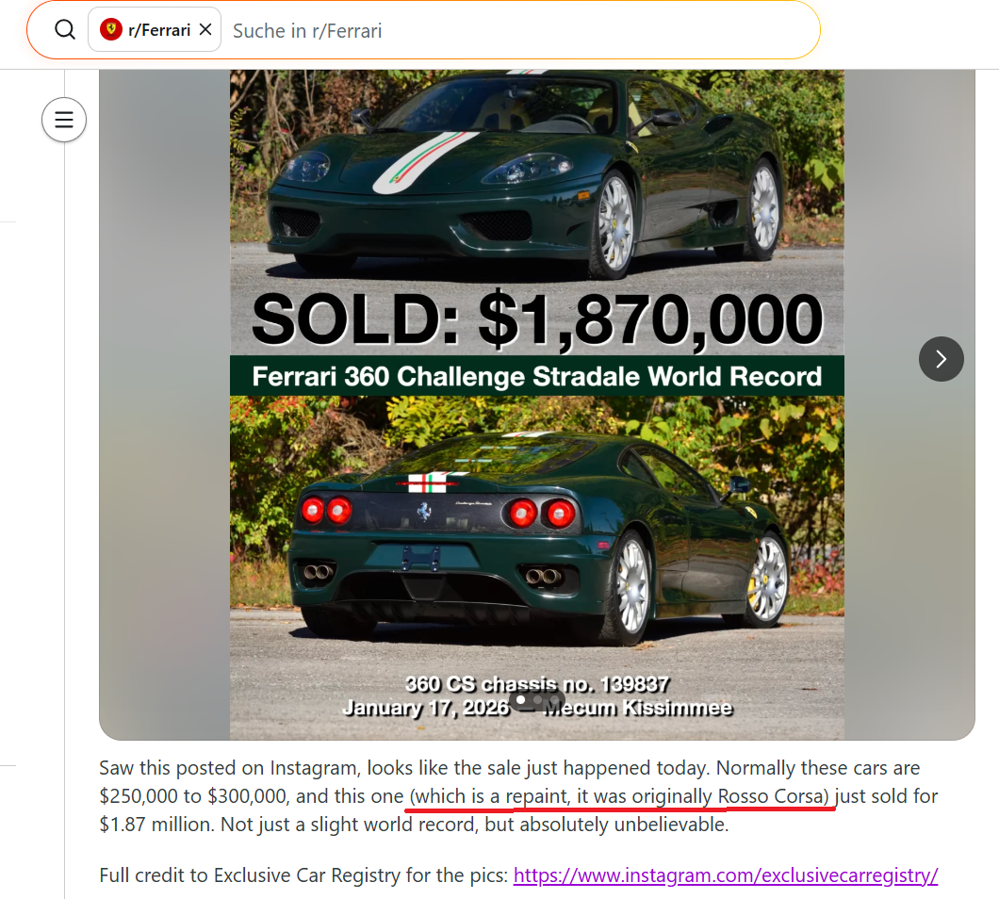The width and height of the screenshot is (999, 899).
Task: Open the exclusivecarregistry Instagram link
Action: 726,874
